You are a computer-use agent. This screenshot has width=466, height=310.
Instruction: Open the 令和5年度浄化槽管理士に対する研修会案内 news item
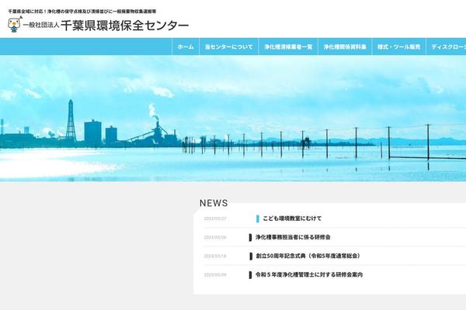coord(309,274)
